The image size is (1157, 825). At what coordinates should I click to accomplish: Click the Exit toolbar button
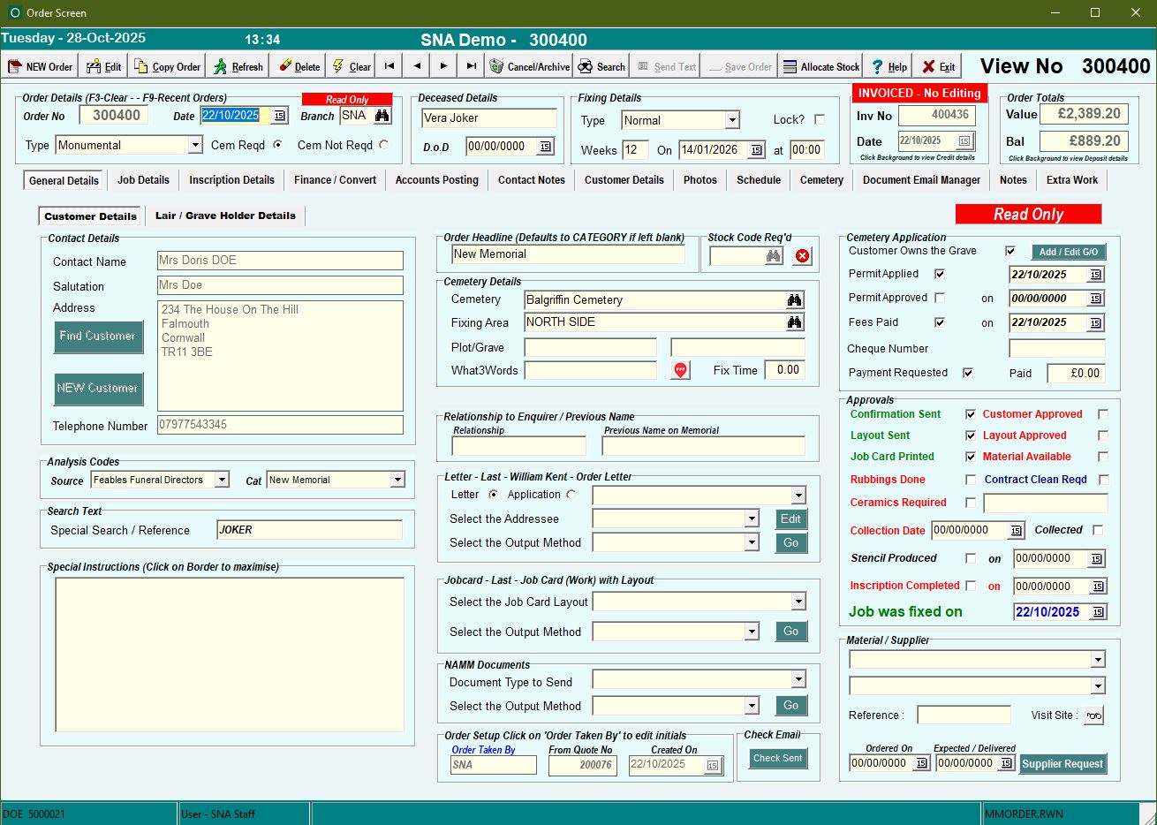(x=938, y=66)
